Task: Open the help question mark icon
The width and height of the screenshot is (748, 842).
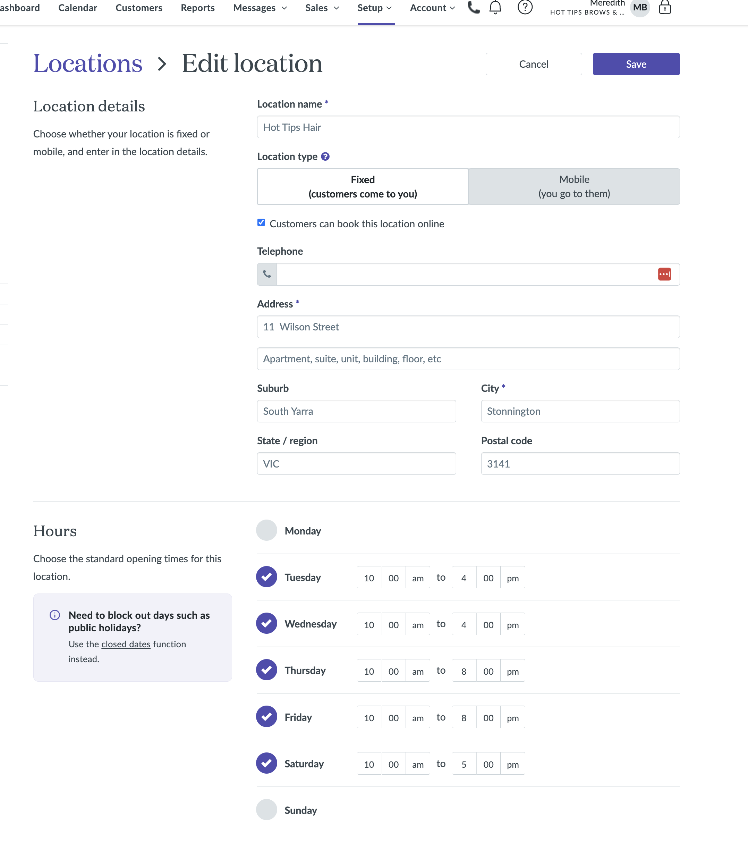Action: point(525,7)
